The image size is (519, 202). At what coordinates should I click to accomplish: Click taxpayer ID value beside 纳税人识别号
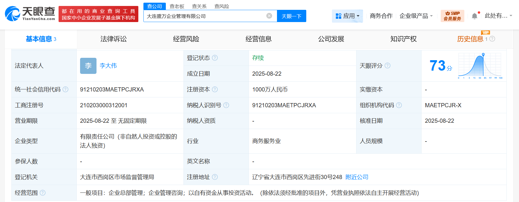point(284,105)
